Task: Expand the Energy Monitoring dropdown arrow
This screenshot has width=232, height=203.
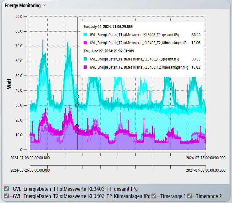Action: coord(44,5)
